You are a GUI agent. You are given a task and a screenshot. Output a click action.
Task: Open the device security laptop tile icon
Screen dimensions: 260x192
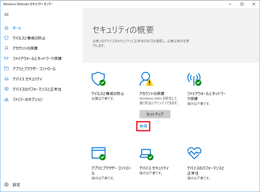146,154
